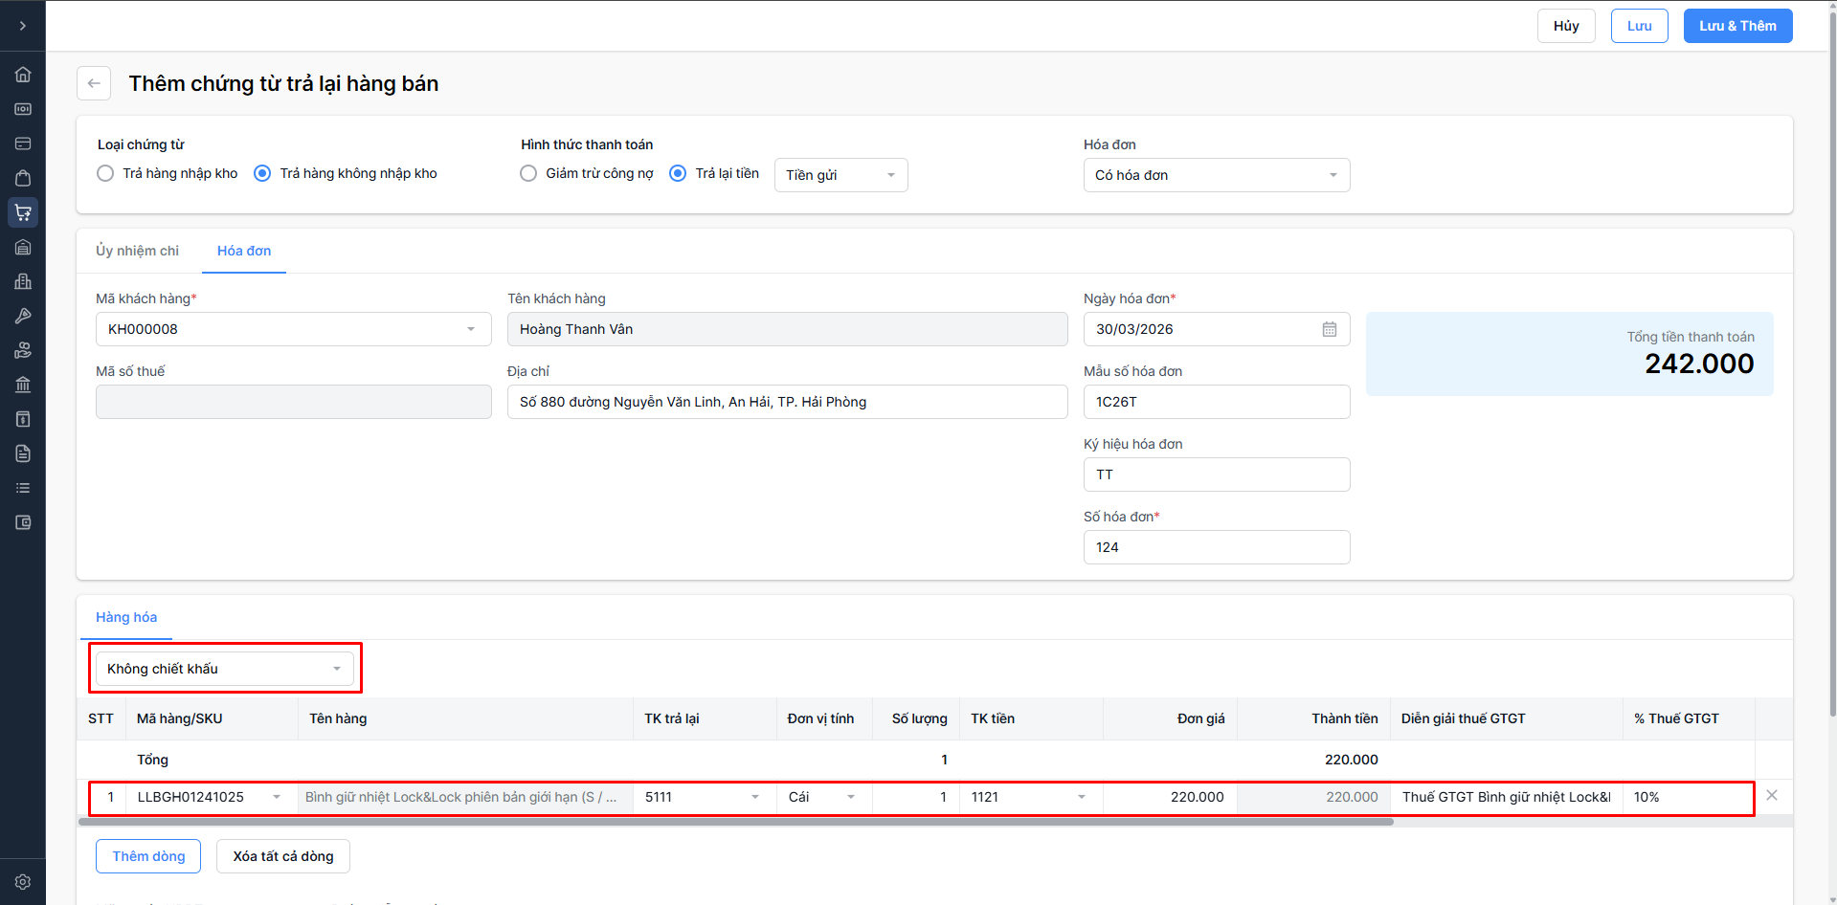Image resolution: width=1837 pixels, height=905 pixels.
Task: Click the 'Thêm dòng' button
Action: coord(148,856)
